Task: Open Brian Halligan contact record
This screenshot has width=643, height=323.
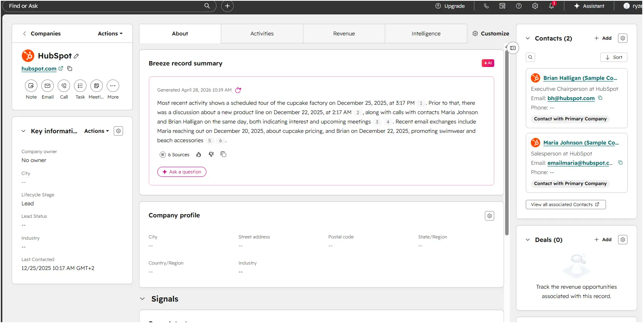Action: [580, 78]
